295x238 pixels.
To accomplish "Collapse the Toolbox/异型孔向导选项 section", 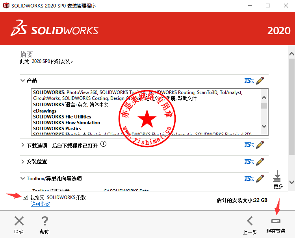I will coord(22,179).
